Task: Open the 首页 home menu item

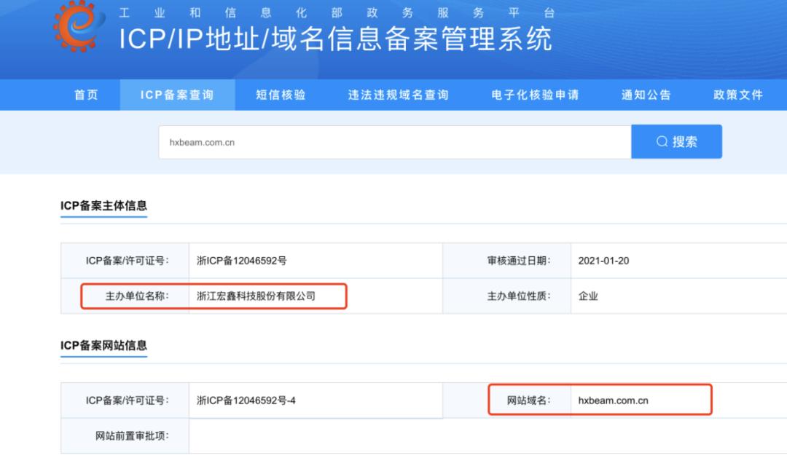Action: pyautogui.click(x=87, y=95)
